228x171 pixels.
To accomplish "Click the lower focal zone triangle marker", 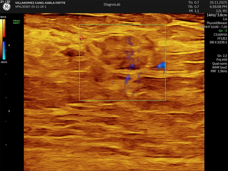I will coord(10,111).
